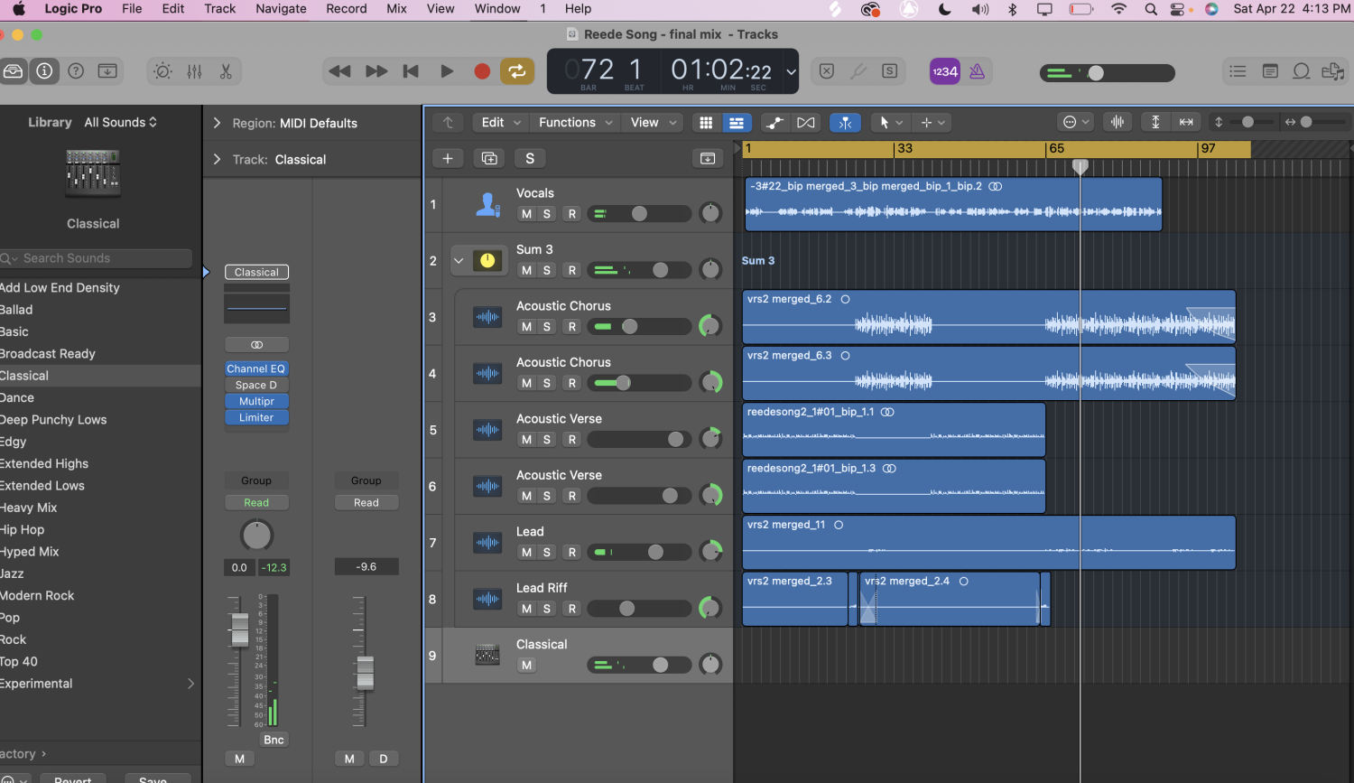Open the Functions dropdown menu
Screen dimensions: 1354x783
pyautogui.click(x=576, y=123)
